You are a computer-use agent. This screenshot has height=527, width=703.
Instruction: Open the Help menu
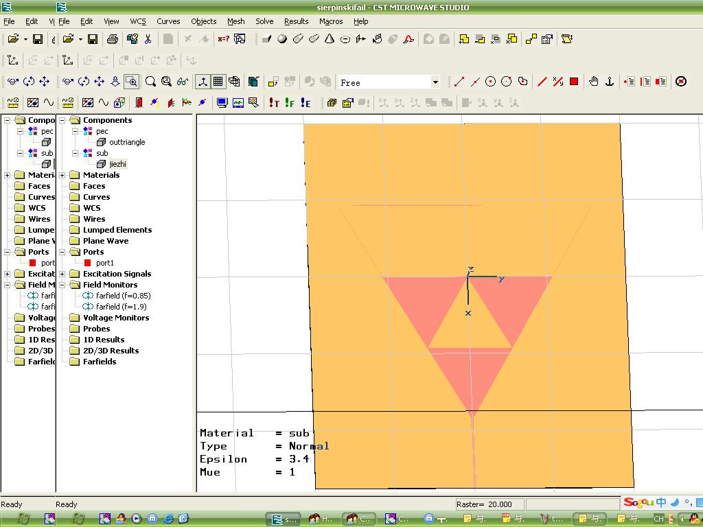361,21
